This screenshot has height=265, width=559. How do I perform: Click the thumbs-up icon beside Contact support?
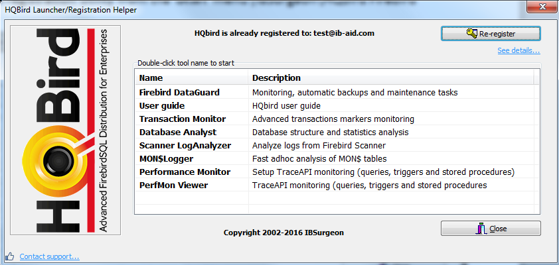[9, 256]
